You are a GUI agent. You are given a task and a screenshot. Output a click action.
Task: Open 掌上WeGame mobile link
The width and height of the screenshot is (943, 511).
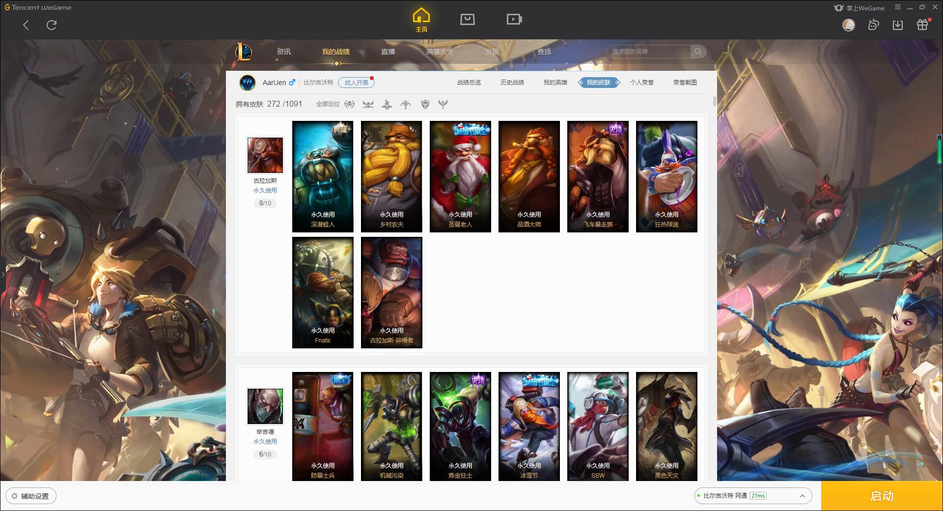pos(860,8)
